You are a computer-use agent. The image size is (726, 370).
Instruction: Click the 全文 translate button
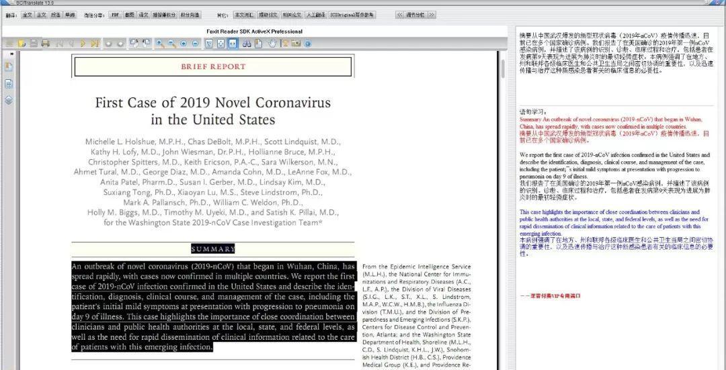click(27, 14)
